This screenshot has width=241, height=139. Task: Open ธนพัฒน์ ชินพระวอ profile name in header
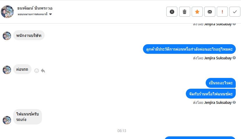coord(35,8)
